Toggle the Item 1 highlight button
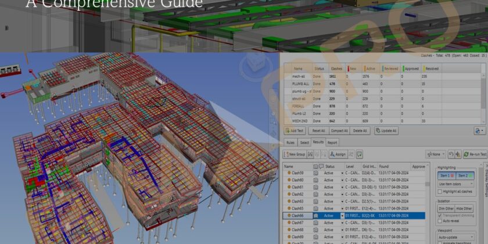488x244 pixels. (x=447, y=176)
